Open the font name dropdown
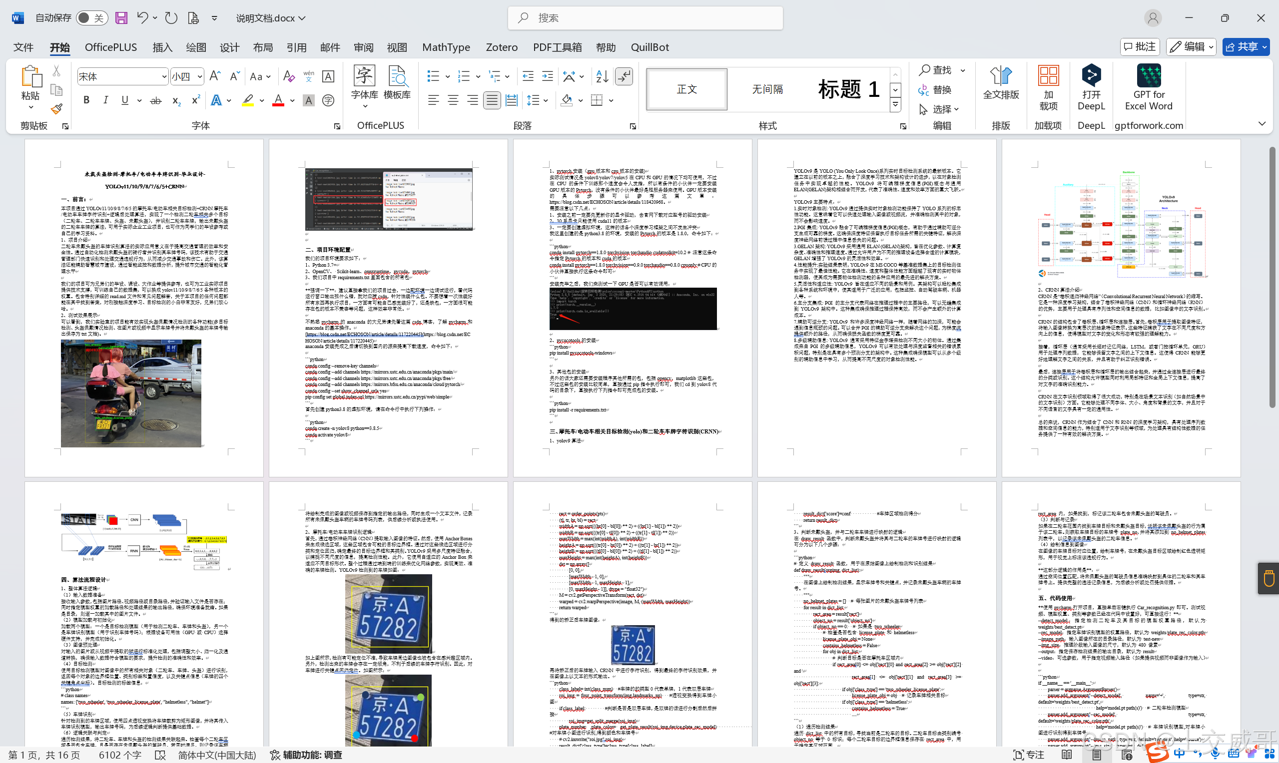The height and width of the screenshot is (763, 1279). pyautogui.click(x=164, y=76)
